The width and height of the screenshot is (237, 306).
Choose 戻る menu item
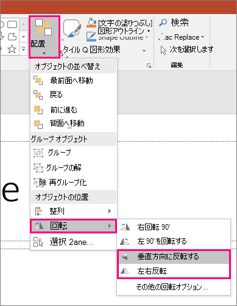click(x=74, y=95)
